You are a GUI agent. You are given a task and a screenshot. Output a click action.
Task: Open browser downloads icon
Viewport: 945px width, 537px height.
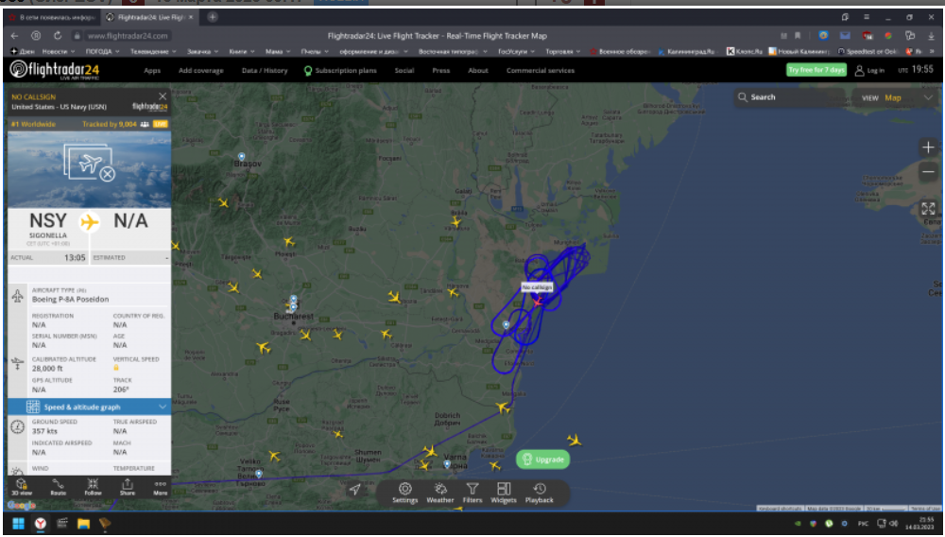931,36
